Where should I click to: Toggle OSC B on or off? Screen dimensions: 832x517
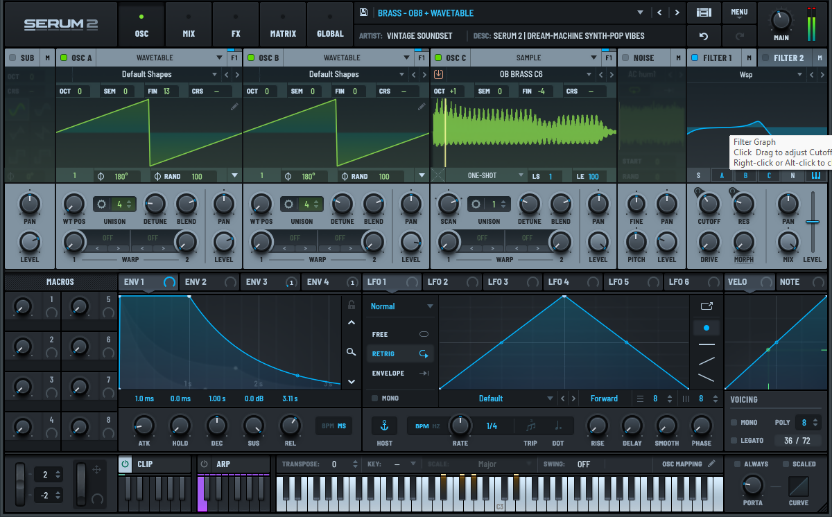[251, 58]
